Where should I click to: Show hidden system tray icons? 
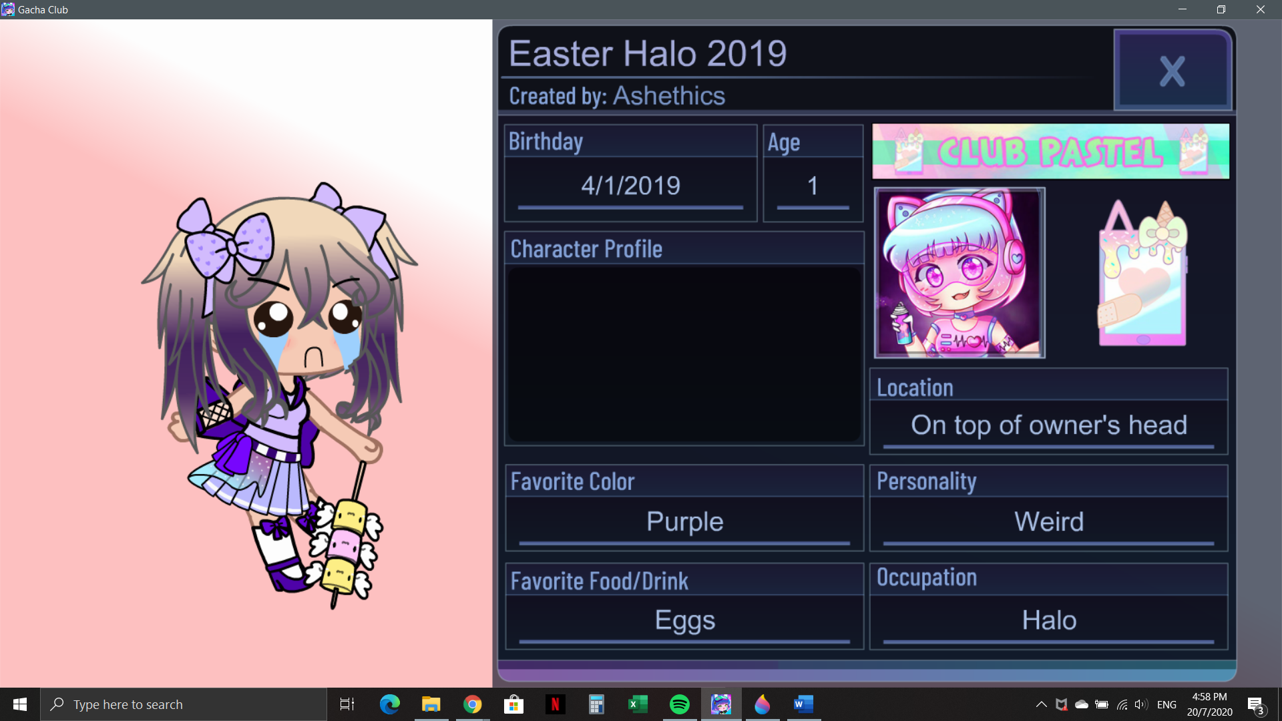pos(1041,704)
